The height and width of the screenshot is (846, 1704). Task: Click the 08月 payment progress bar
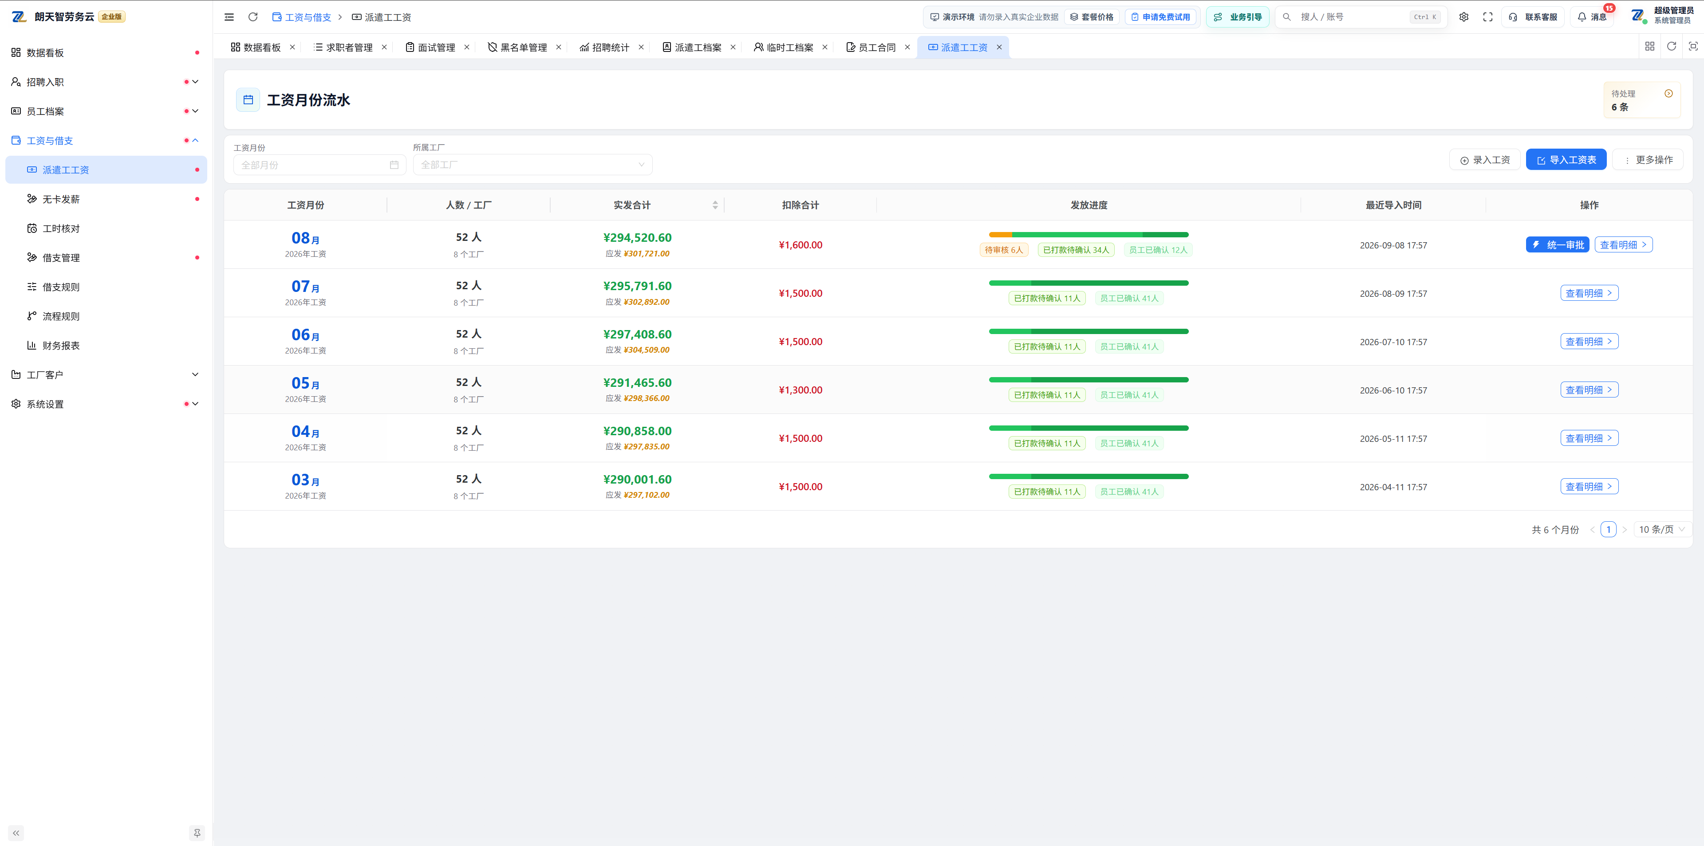[x=1088, y=235]
